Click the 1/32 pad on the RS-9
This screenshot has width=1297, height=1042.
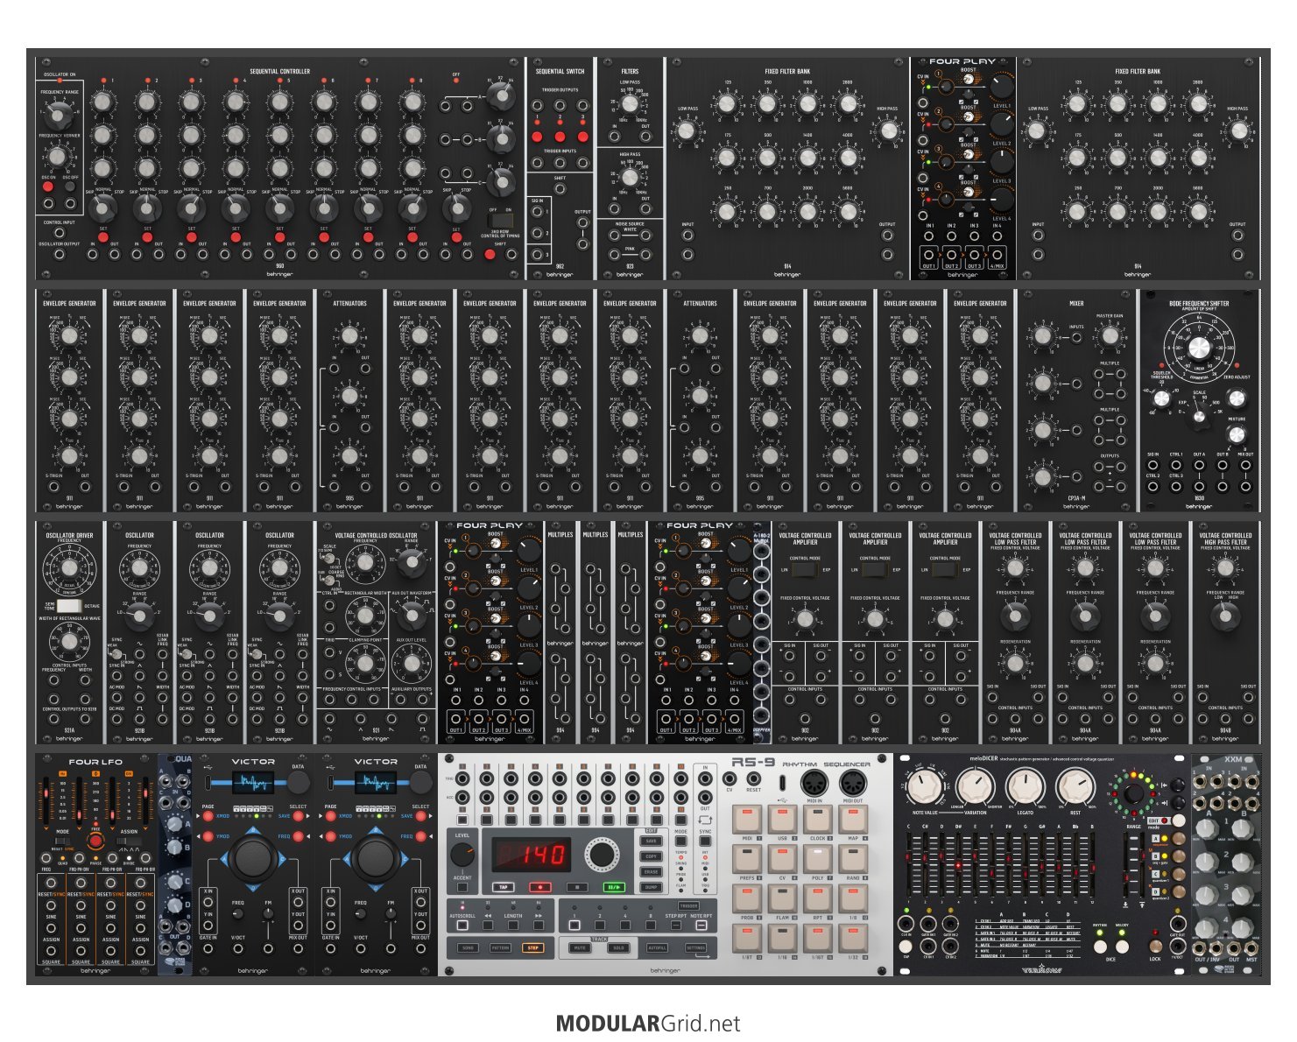853,938
